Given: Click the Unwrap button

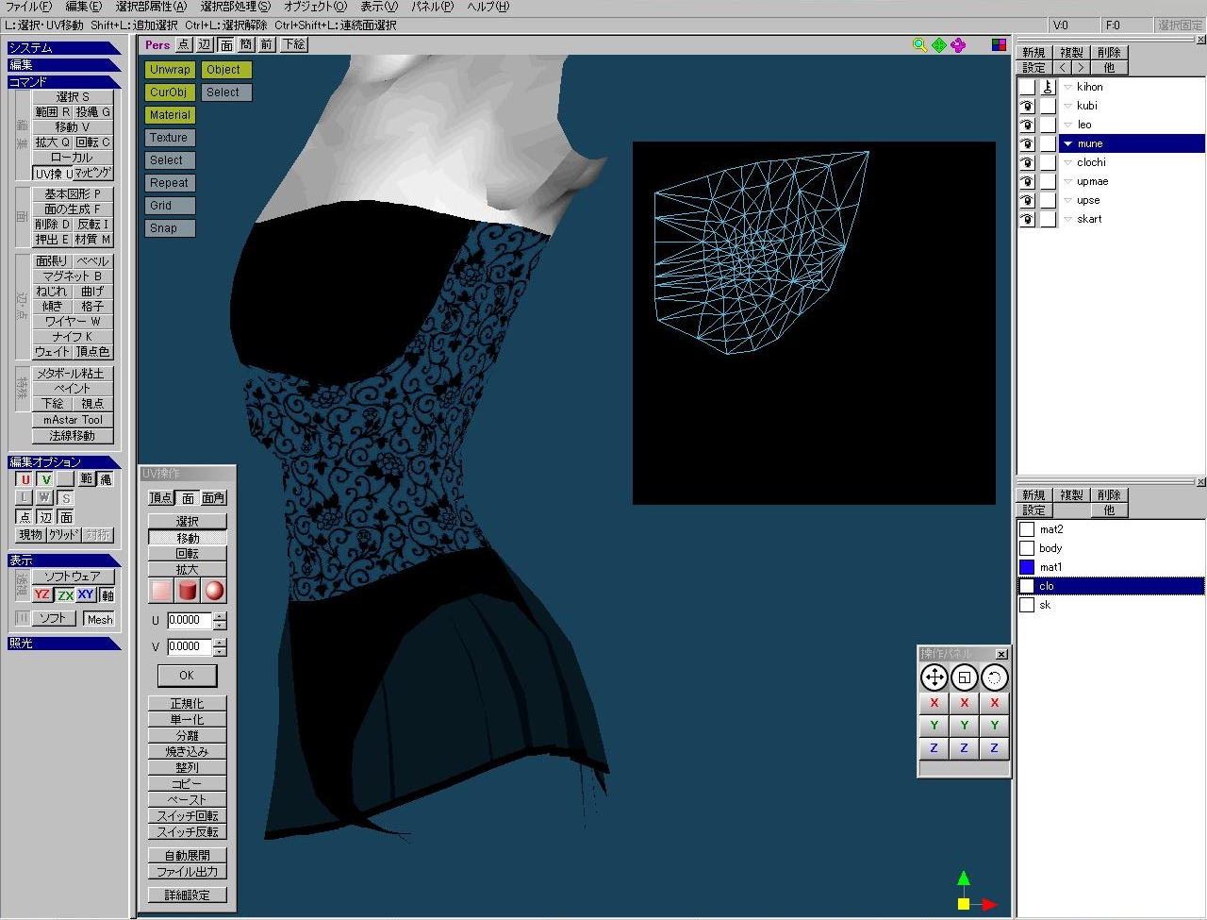Looking at the screenshot, I should (x=170, y=70).
